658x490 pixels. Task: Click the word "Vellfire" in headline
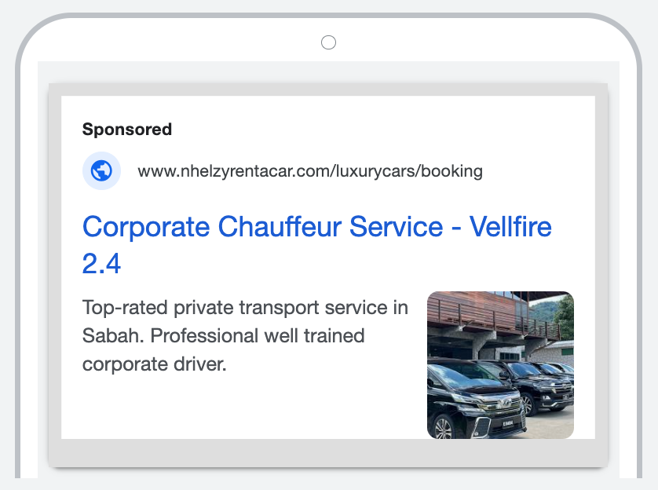coord(510,228)
